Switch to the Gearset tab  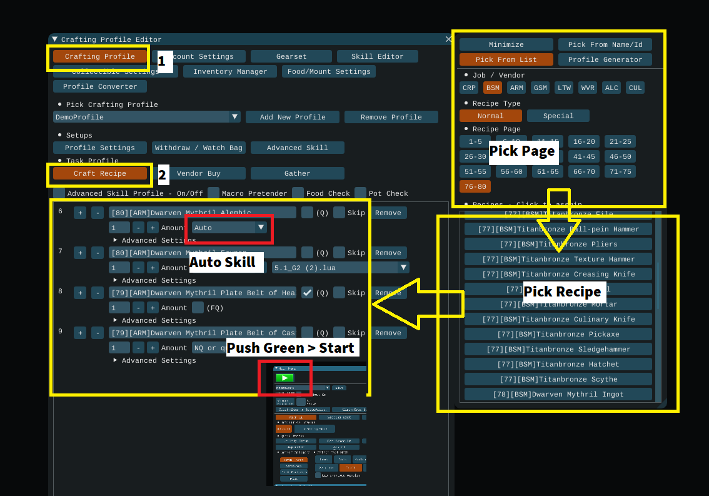pos(291,56)
